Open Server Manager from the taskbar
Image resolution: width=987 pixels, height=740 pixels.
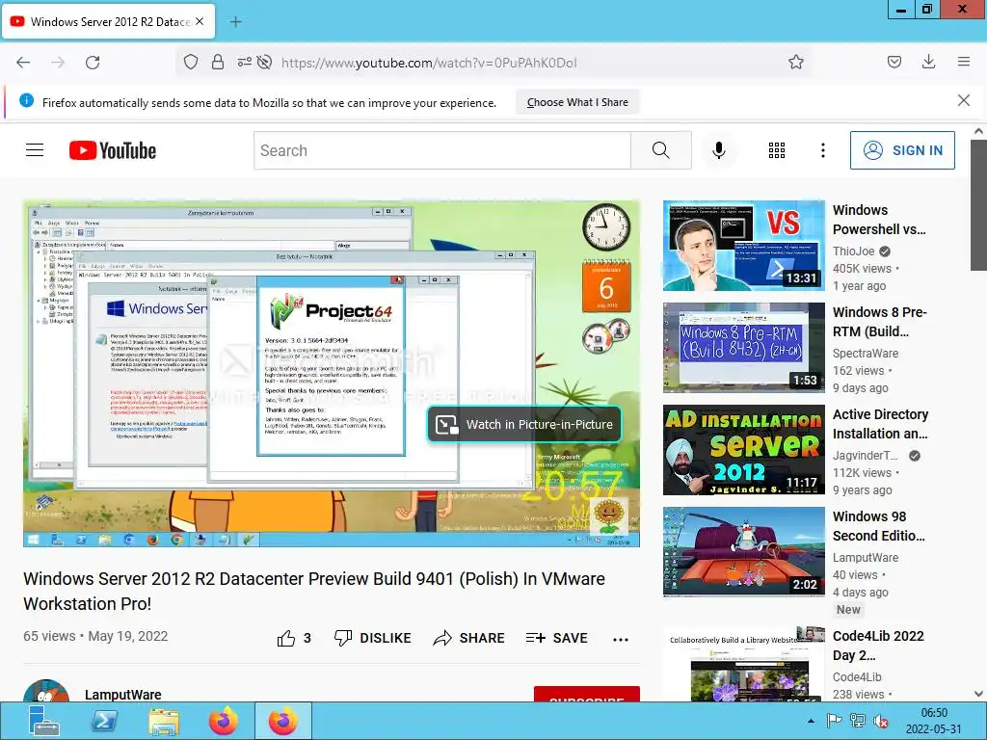coord(44,721)
